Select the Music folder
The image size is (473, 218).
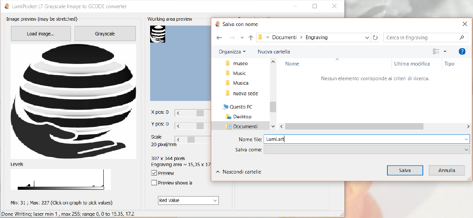[239, 73]
